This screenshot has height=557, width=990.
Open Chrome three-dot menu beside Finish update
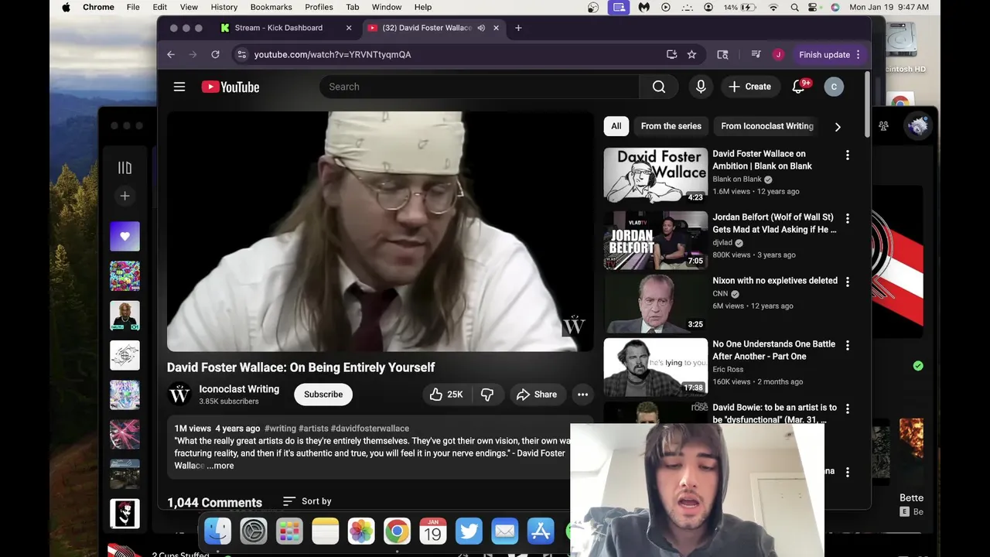click(858, 54)
